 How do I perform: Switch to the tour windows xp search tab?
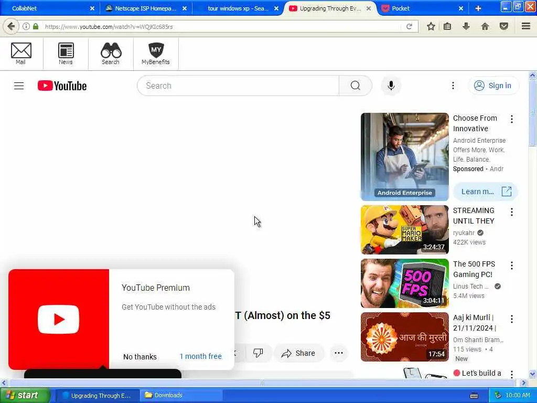point(238,8)
